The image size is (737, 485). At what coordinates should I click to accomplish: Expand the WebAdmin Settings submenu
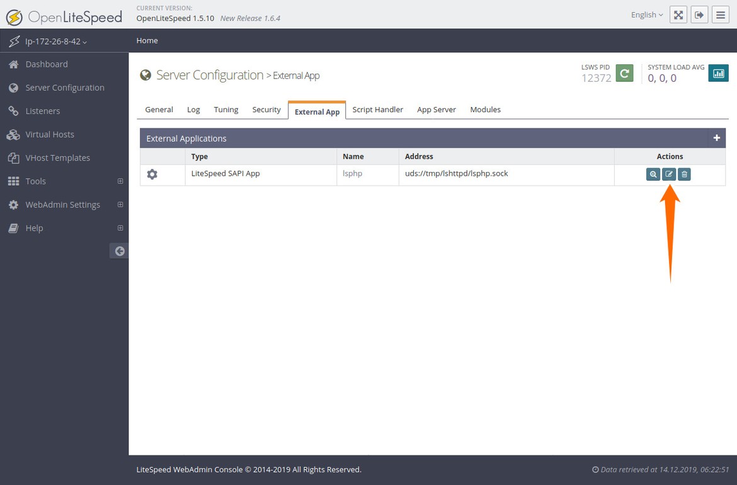click(x=120, y=205)
